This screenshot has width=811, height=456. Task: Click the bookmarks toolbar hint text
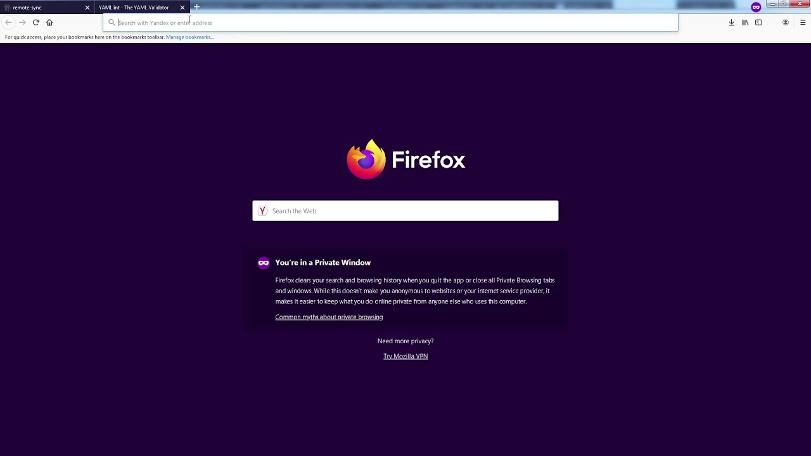(x=85, y=37)
